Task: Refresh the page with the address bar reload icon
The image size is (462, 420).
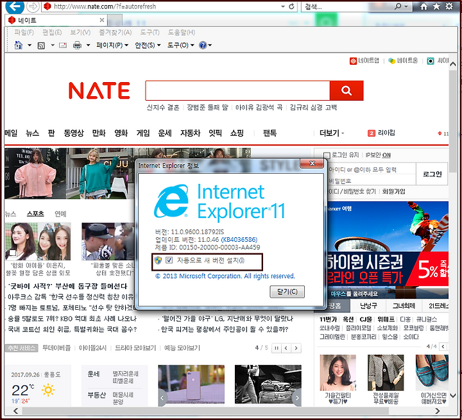Action: click(291, 6)
